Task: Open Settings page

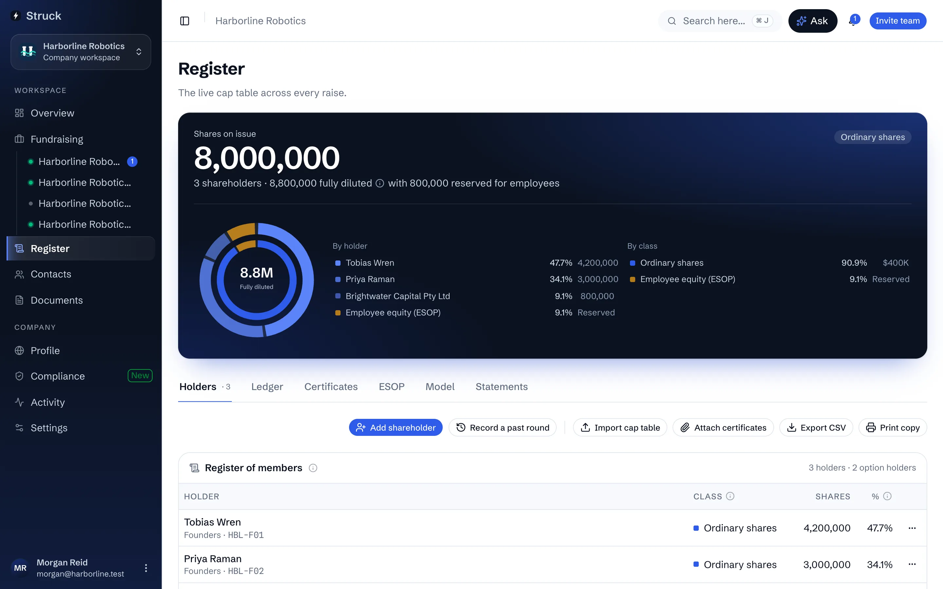Action: coord(81,428)
